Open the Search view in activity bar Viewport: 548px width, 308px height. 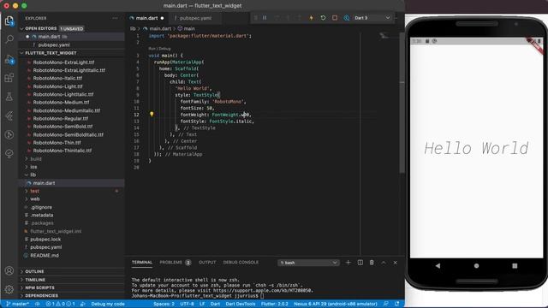point(9,38)
